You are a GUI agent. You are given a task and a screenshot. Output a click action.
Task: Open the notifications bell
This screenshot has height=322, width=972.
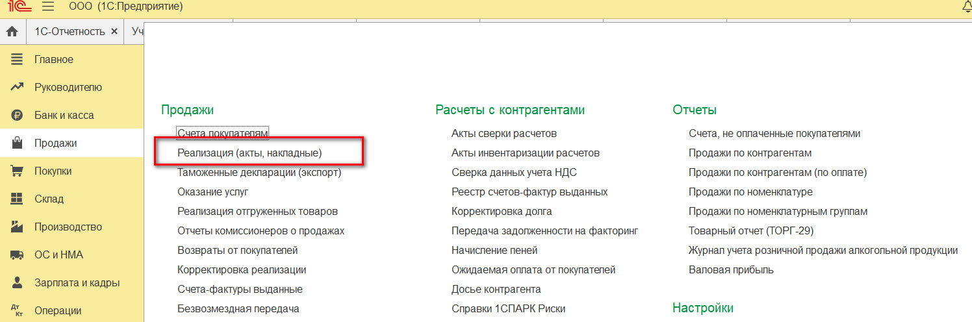(966, 7)
